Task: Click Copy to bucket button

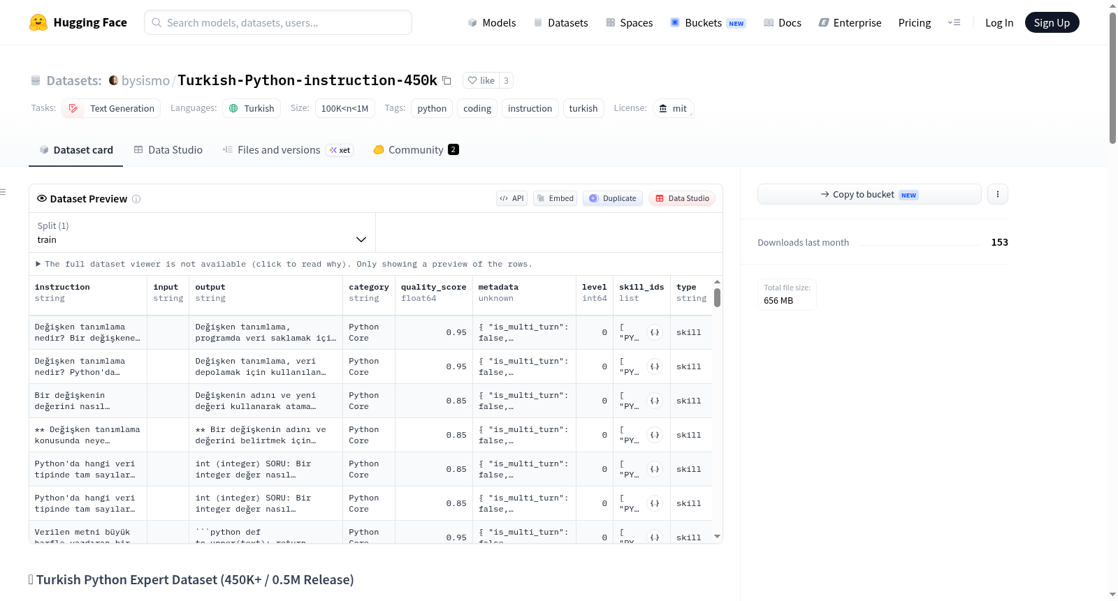Action: (869, 194)
